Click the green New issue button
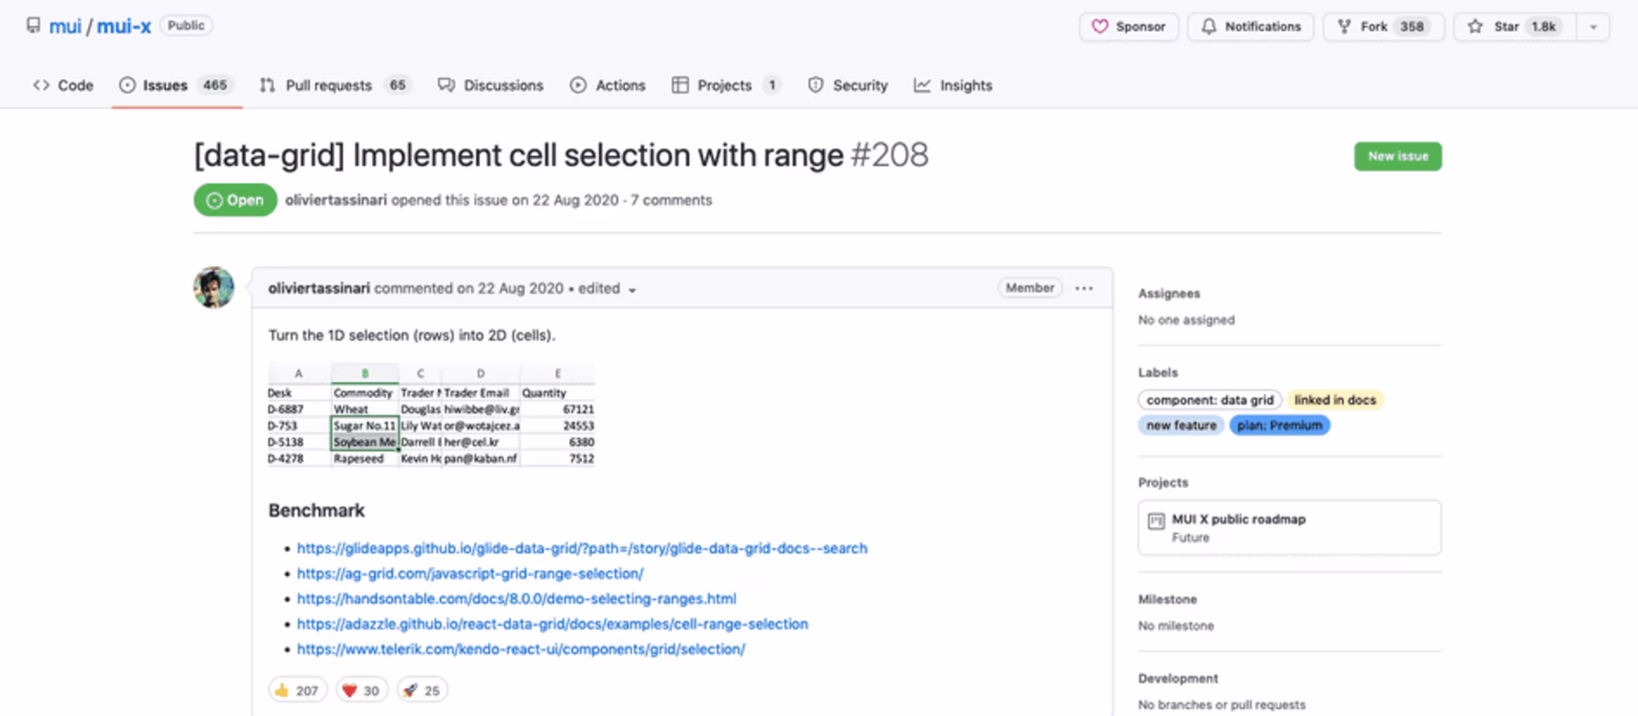 pos(1397,156)
